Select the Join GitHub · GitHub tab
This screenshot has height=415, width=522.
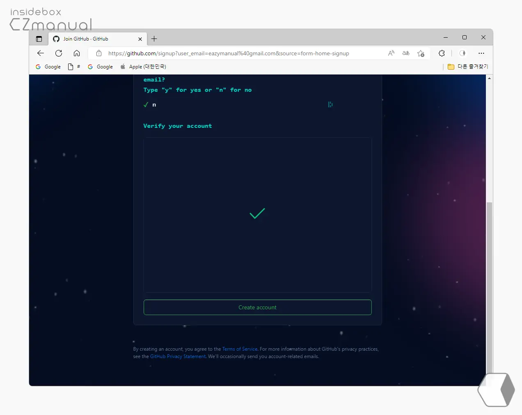[x=98, y=39]
